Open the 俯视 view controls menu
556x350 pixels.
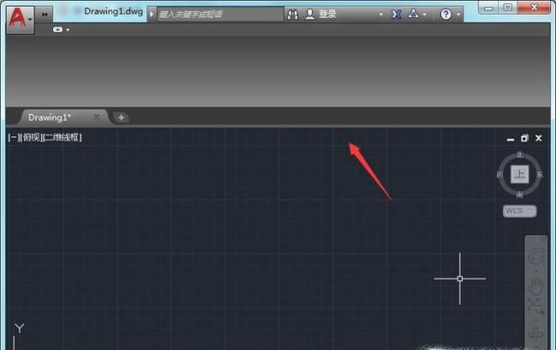[31, 138]
